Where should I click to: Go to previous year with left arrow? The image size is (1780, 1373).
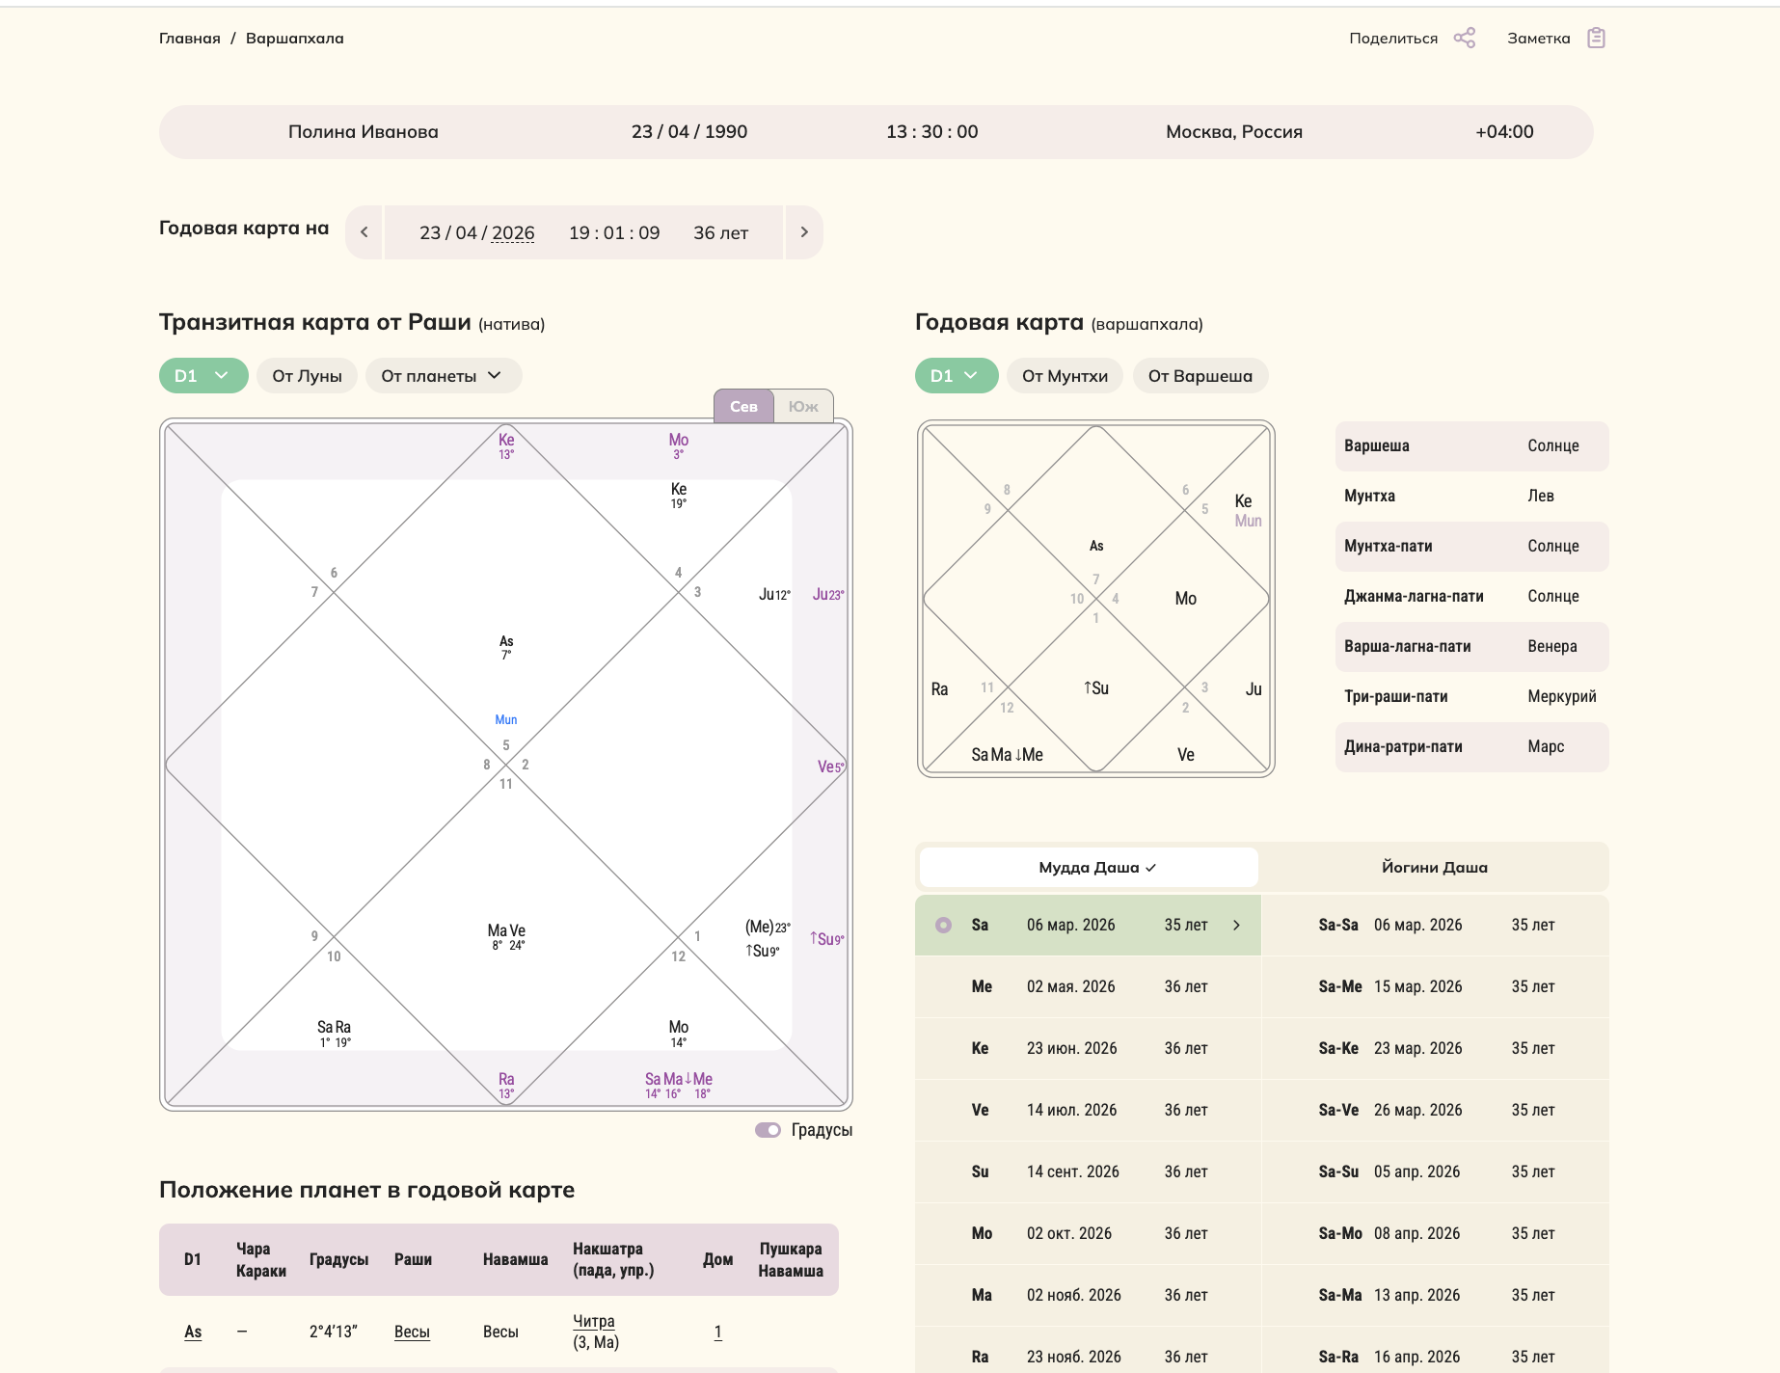point(364,232)
